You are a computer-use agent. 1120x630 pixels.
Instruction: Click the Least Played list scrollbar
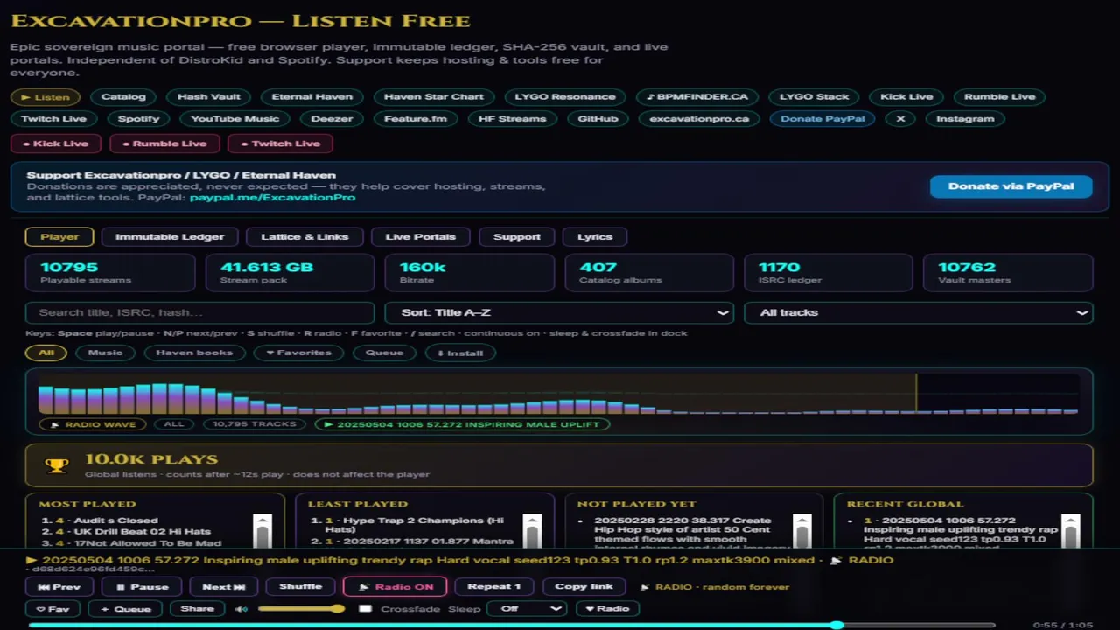(x=531, y=531)
